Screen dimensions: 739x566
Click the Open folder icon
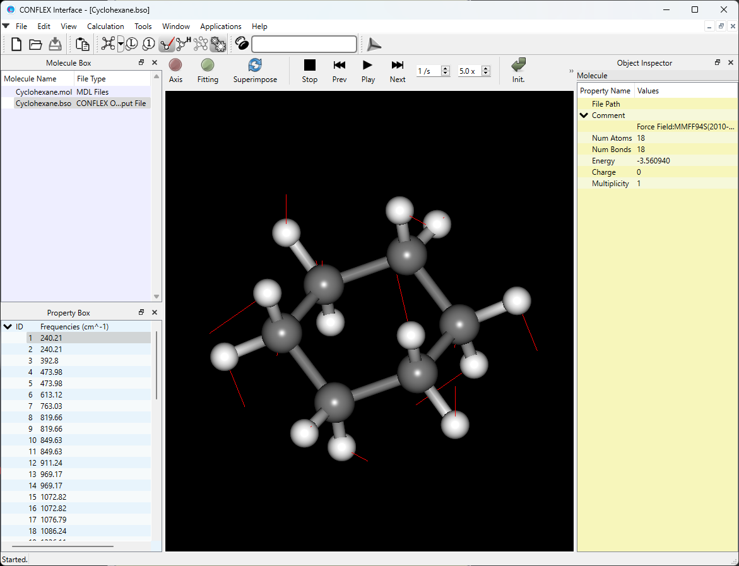tap(35, 44)
